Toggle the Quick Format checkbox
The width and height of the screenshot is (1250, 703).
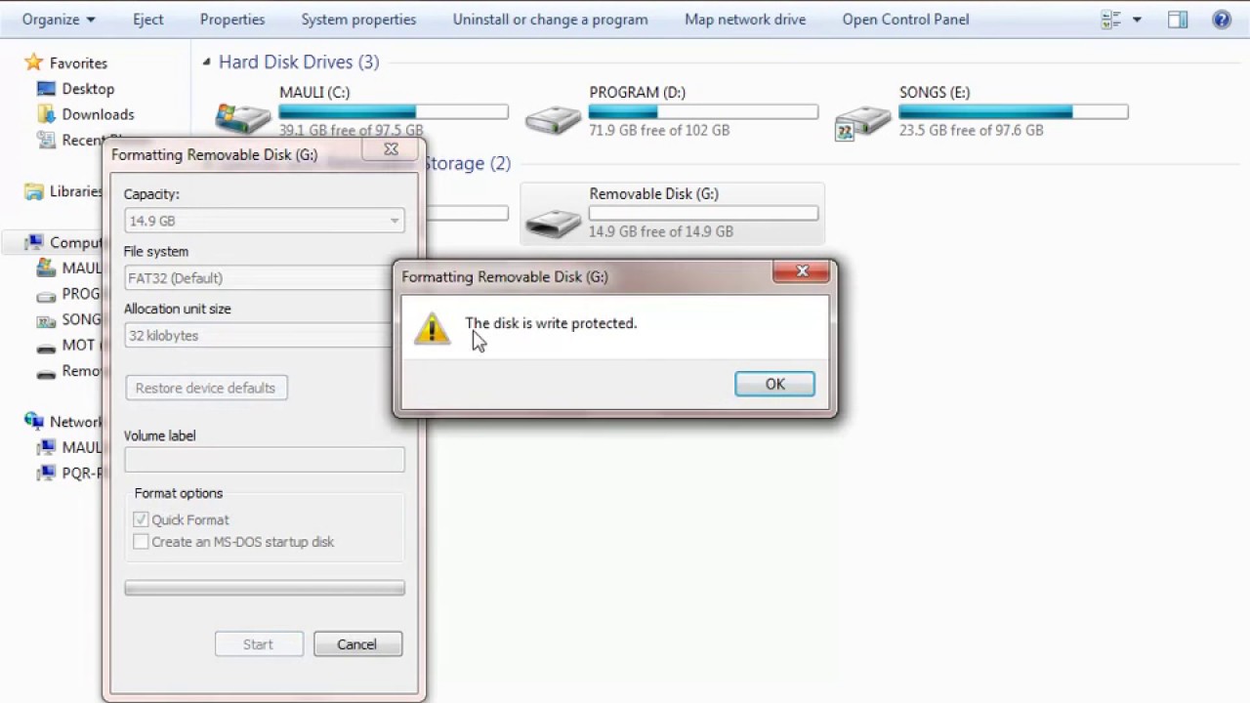point(141,519)
